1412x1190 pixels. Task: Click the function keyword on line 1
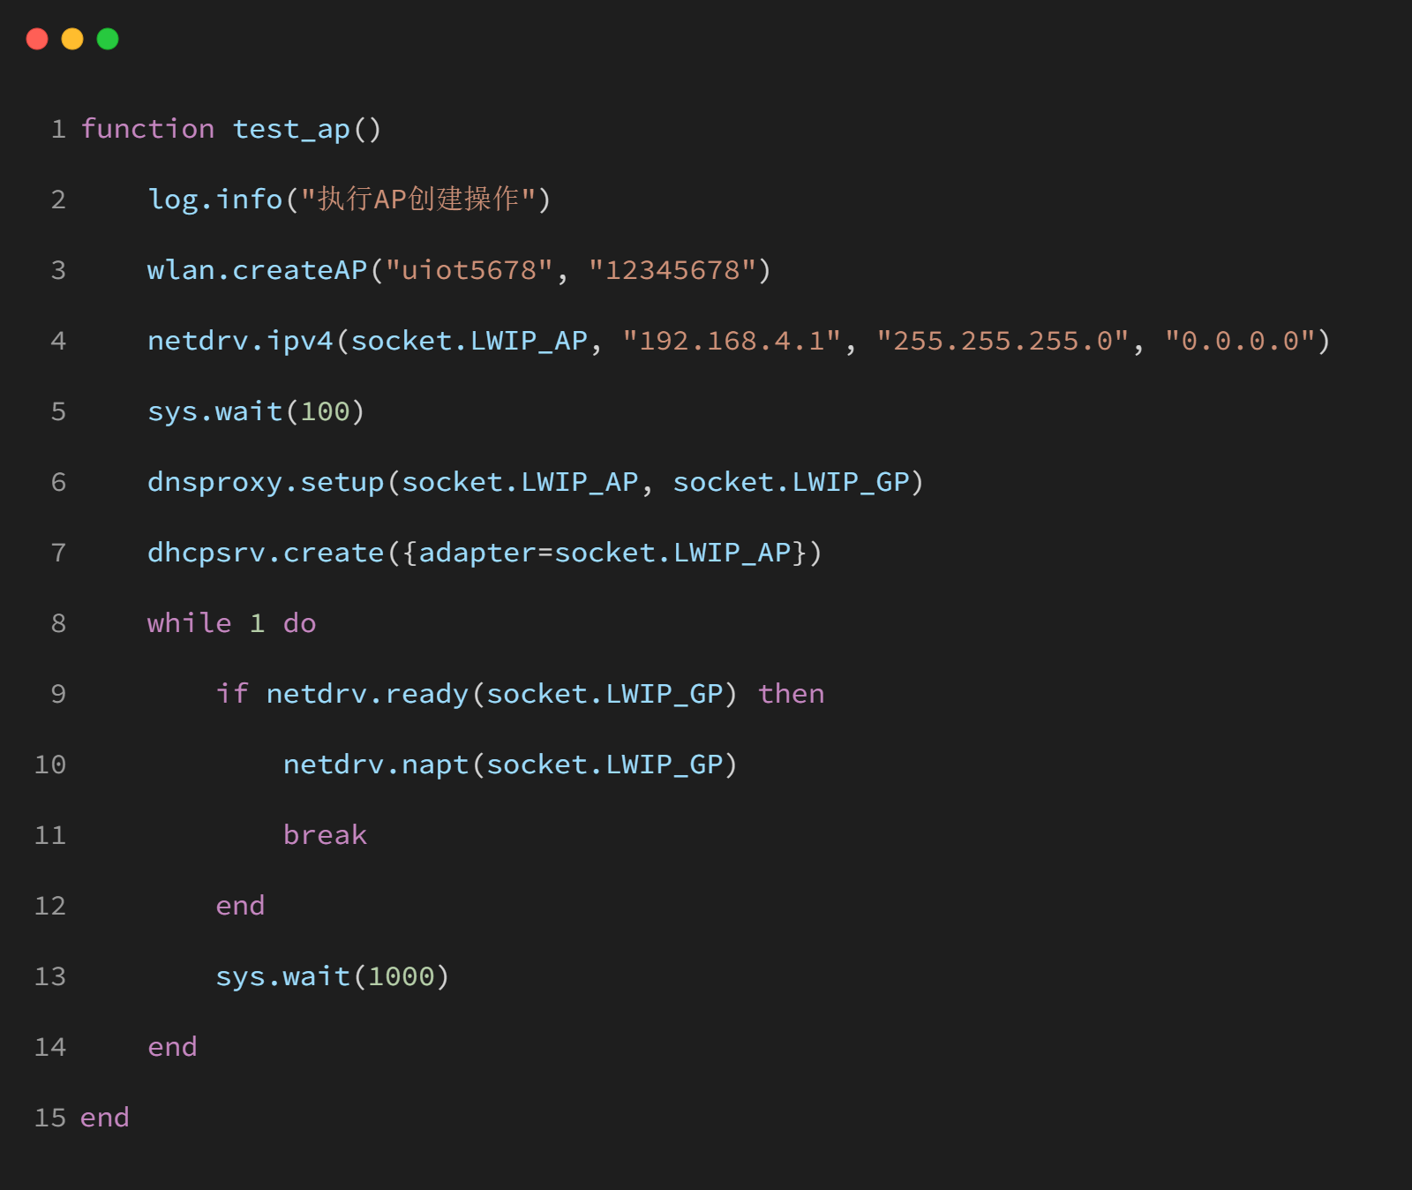tap(147, 129)
